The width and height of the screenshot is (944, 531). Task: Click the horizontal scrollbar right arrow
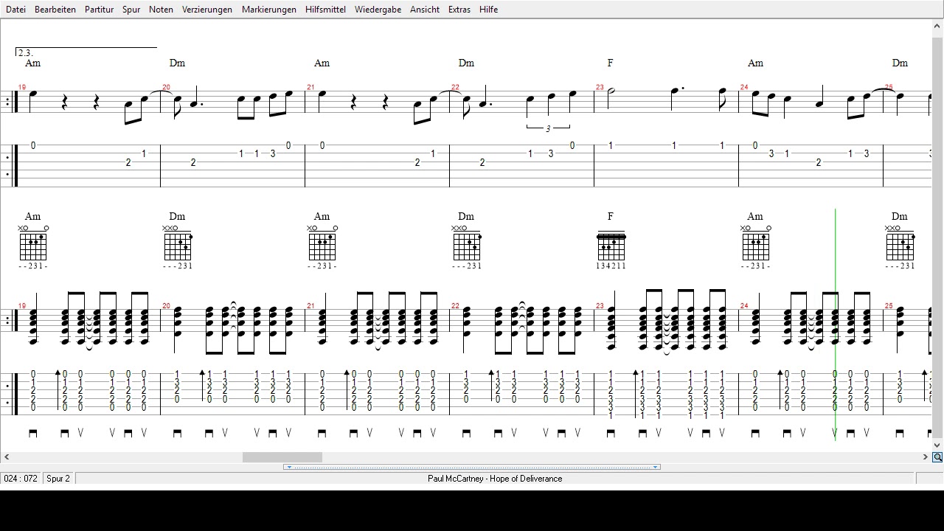coord(926,457)
